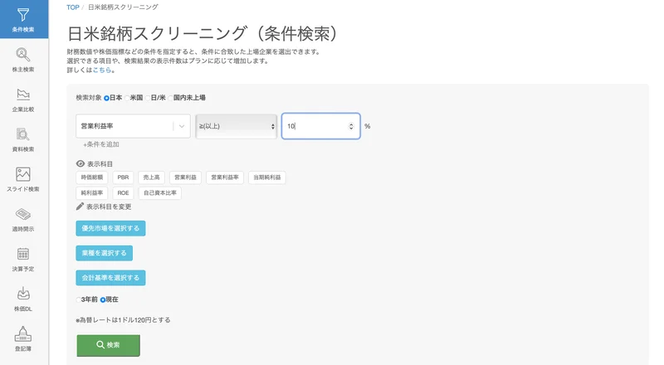Open 決算予定 calendar icon in sidebar
The height and width of the screenshot is (365, 664).
(x=23, y=254)
